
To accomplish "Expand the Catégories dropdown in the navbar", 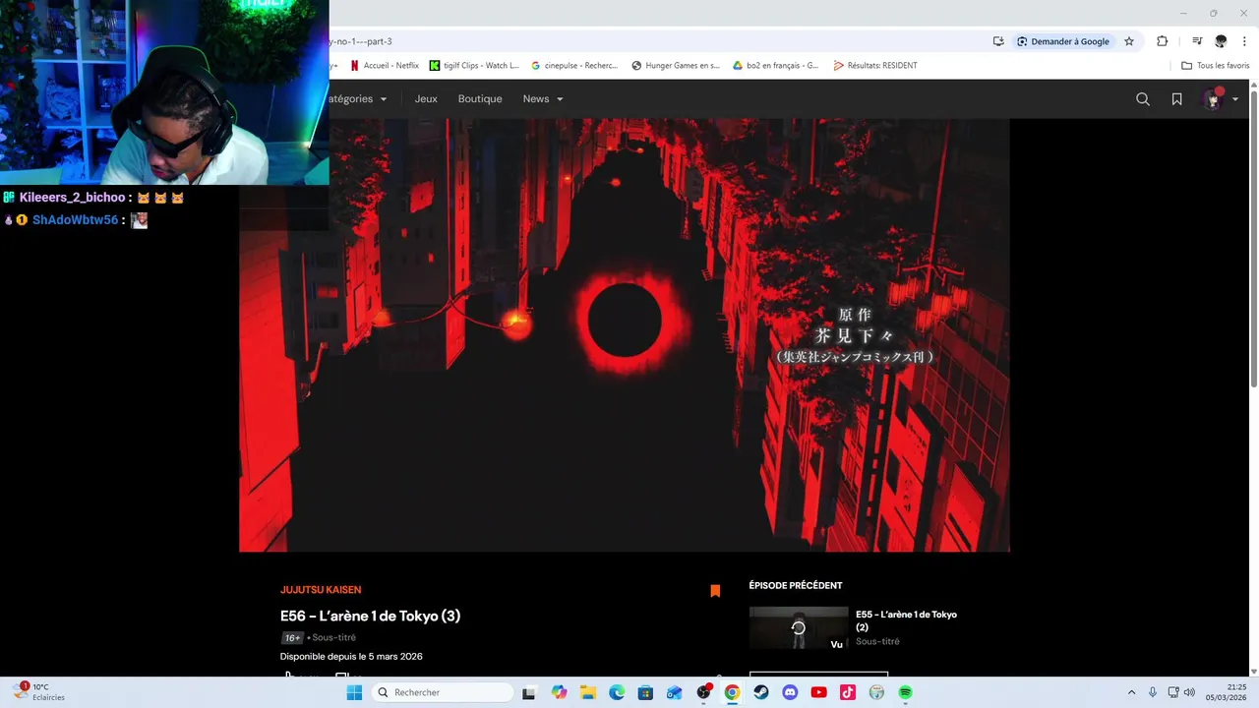I will pyautogui.click(x=358, y=99).
